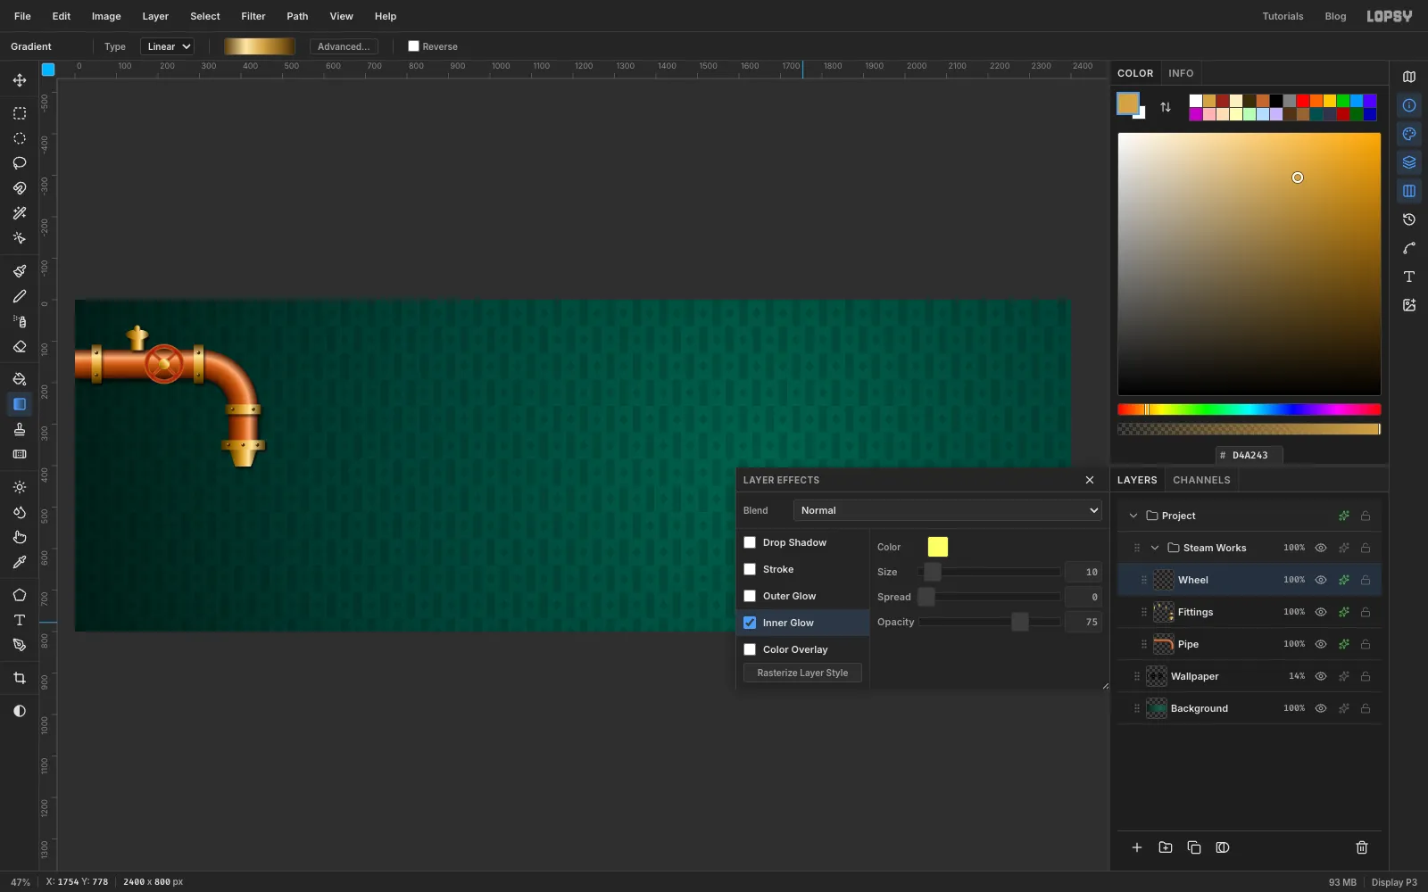Enable the Drop Shadow effect
Viewport: 1428px width, 892px height.
tap(750, 542)
